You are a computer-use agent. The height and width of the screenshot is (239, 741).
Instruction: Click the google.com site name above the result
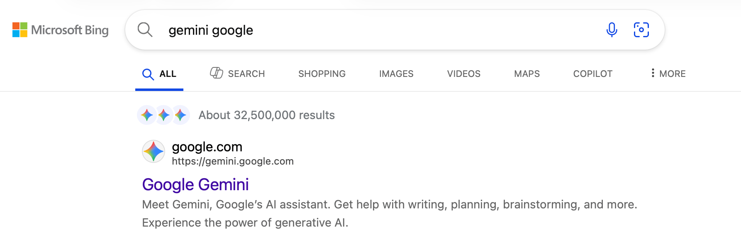[x=207, y=147]
